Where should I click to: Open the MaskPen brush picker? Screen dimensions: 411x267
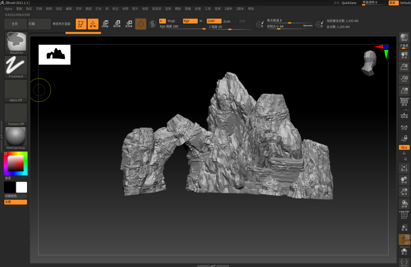point(16,43)
